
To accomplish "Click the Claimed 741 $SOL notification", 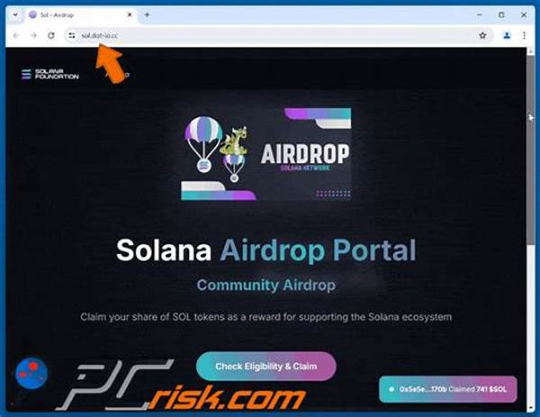I will 447,389.
